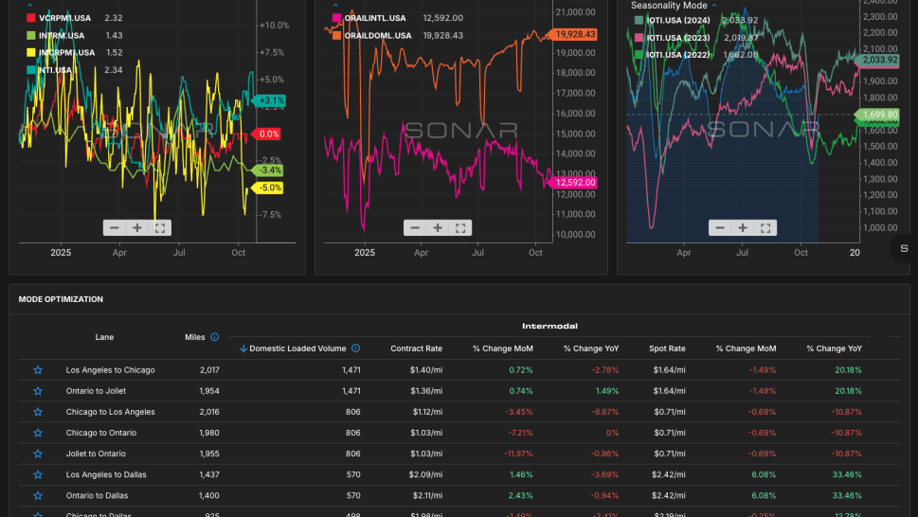918x517 pixels.
Task: Open the Miles column info tooltip icon
Action: tap(215, 337)
